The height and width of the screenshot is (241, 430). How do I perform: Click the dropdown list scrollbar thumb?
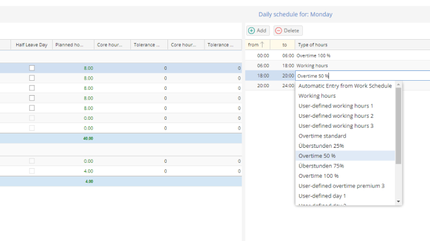click(399, 126)
